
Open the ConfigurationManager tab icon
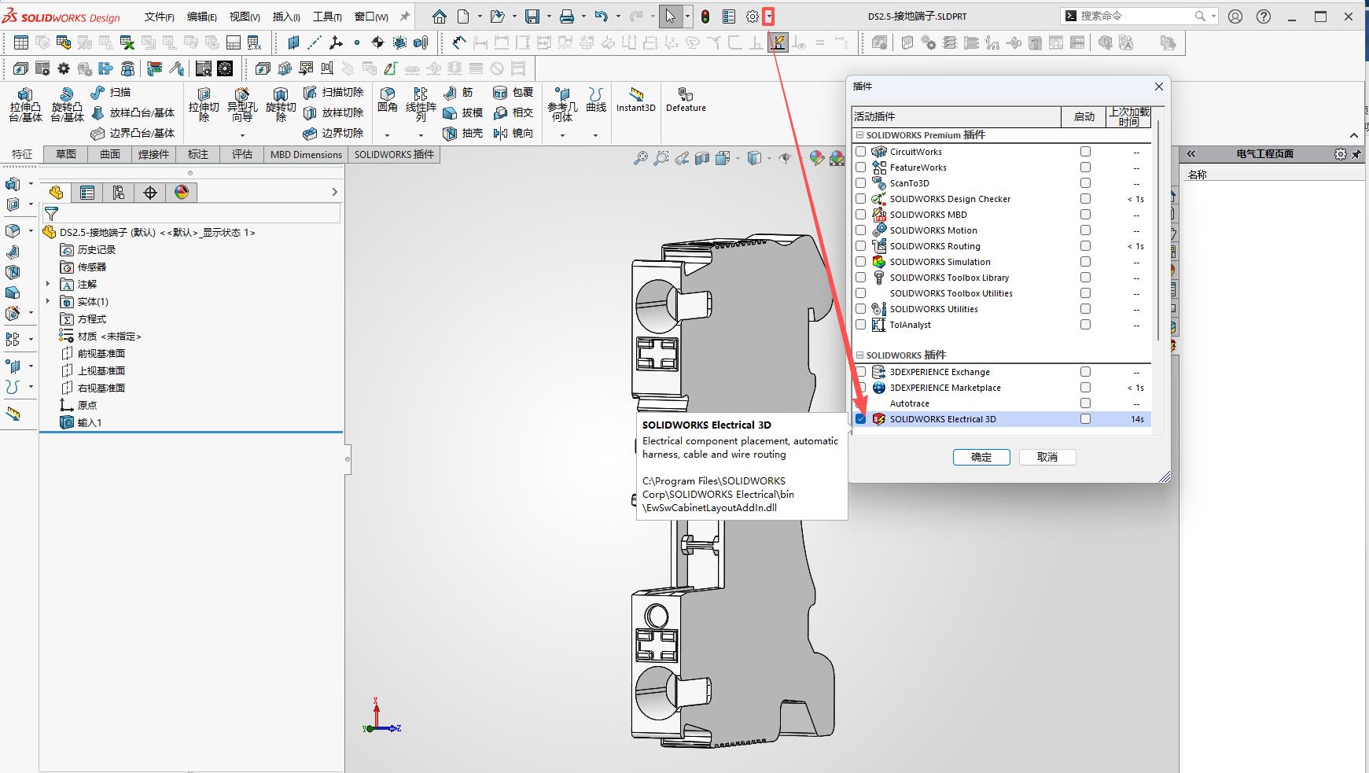[x=119, y=193]
